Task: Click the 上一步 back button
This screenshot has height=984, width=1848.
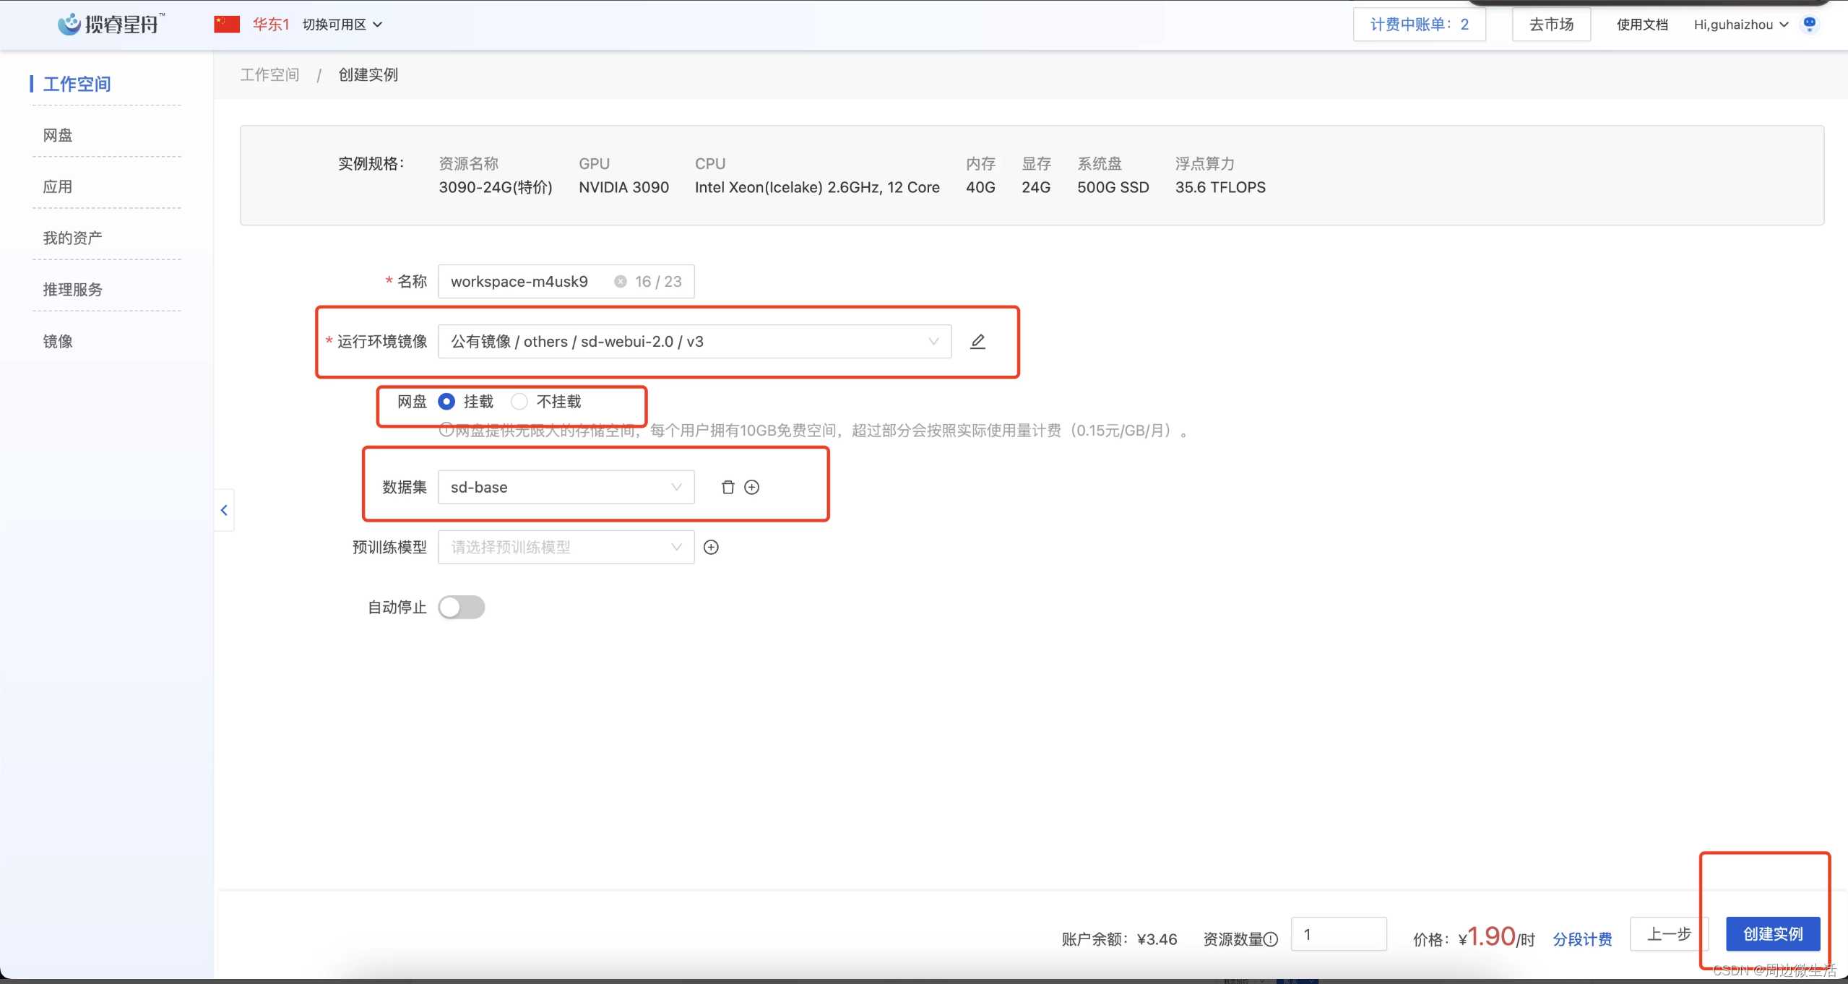Action: [x=1668, y=933]
